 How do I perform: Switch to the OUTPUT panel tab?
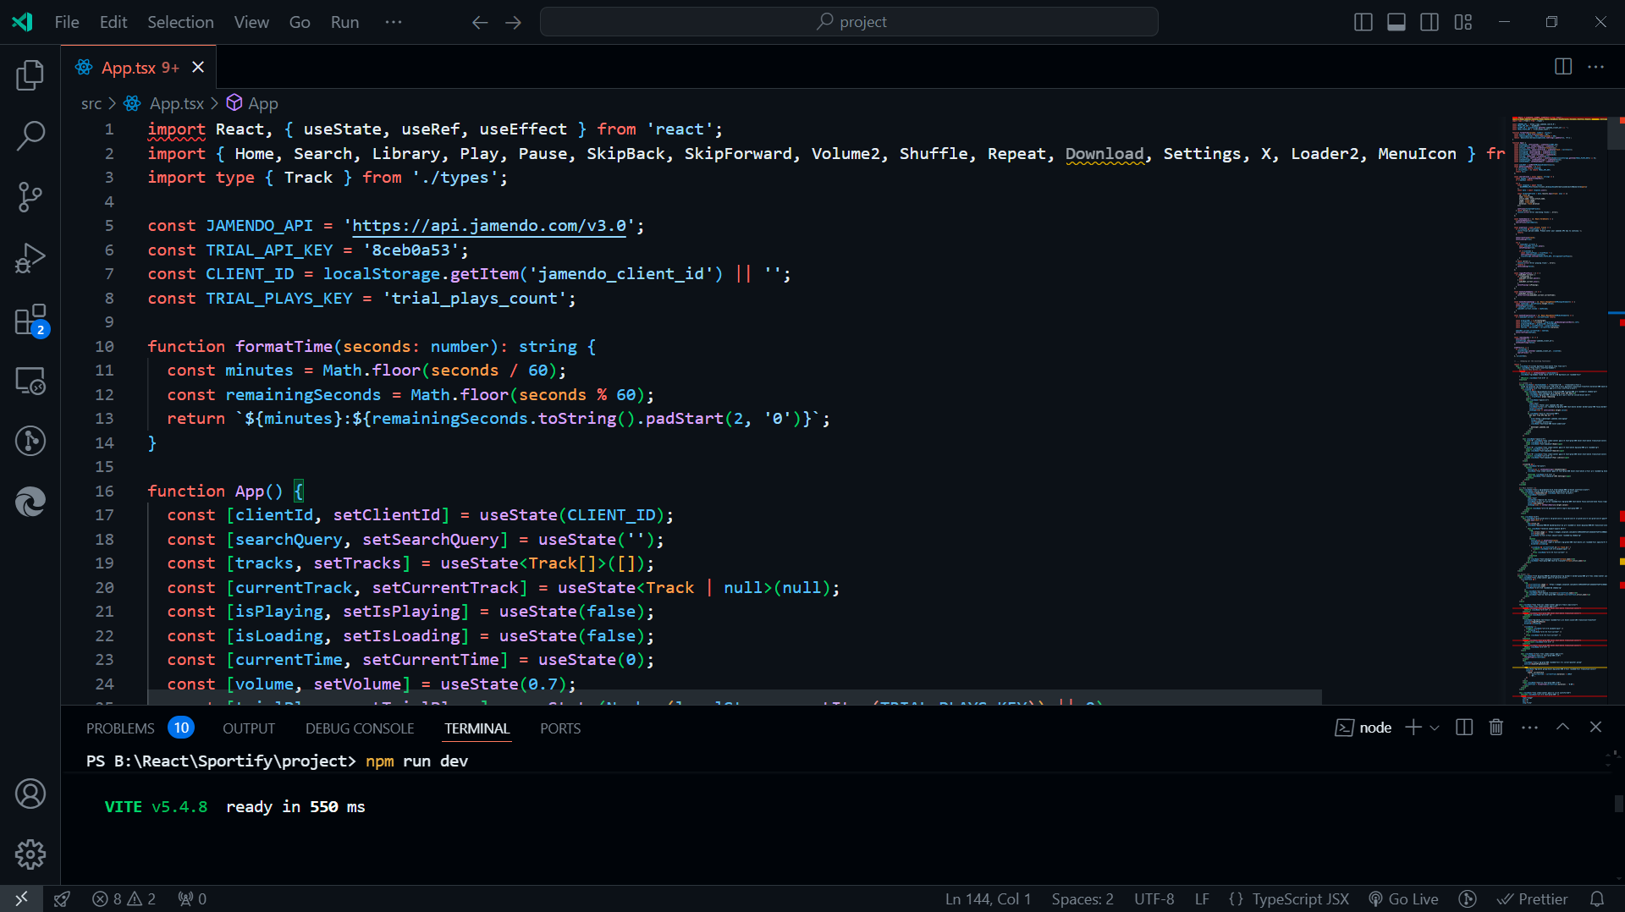tap(249, 728)
